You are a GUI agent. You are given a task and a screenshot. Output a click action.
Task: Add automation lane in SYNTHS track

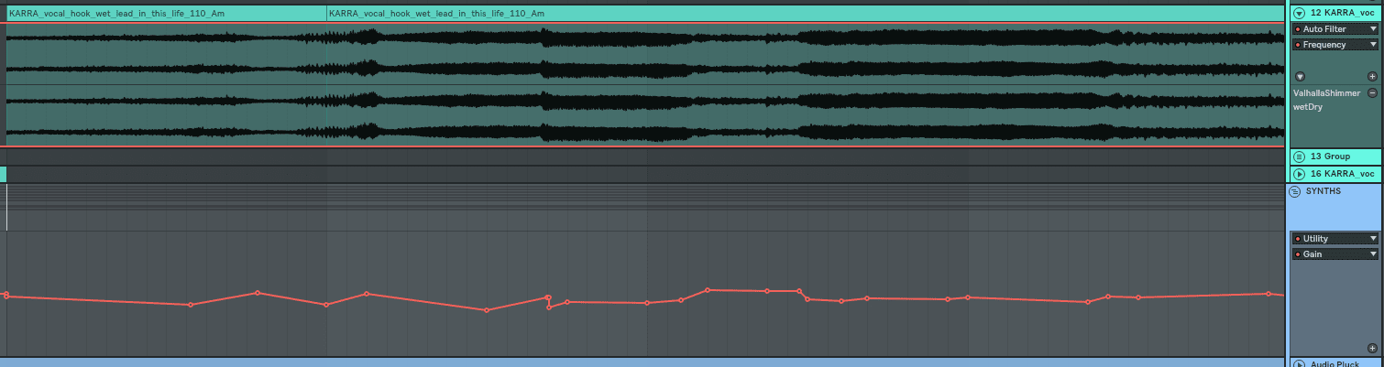click(x=1372, y=348)
